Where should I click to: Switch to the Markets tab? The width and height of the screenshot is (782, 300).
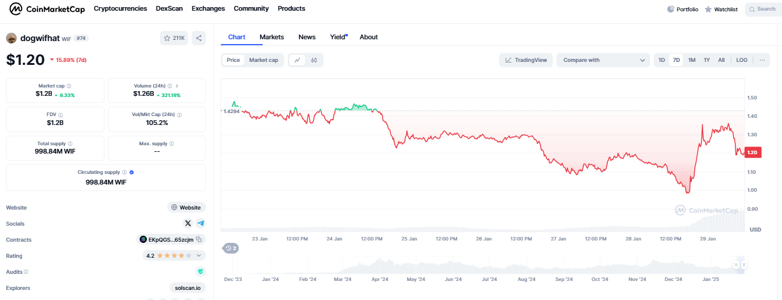click(272, 37)
